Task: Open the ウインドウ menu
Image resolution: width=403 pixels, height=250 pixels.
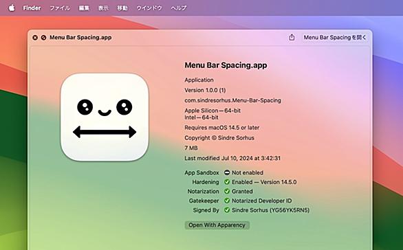Action: click(149, 8)
